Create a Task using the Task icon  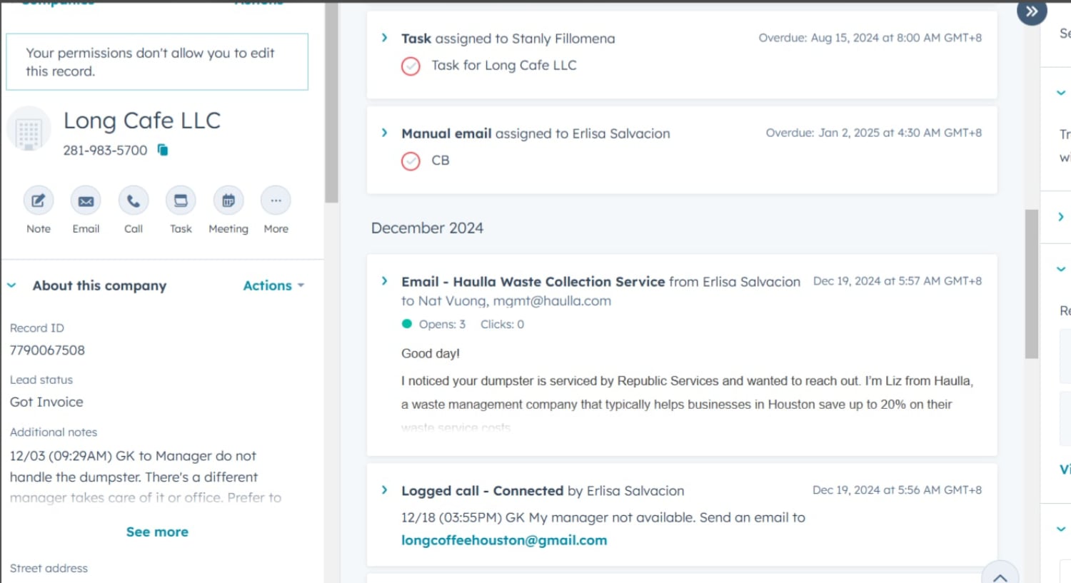[x=181, y=201]
